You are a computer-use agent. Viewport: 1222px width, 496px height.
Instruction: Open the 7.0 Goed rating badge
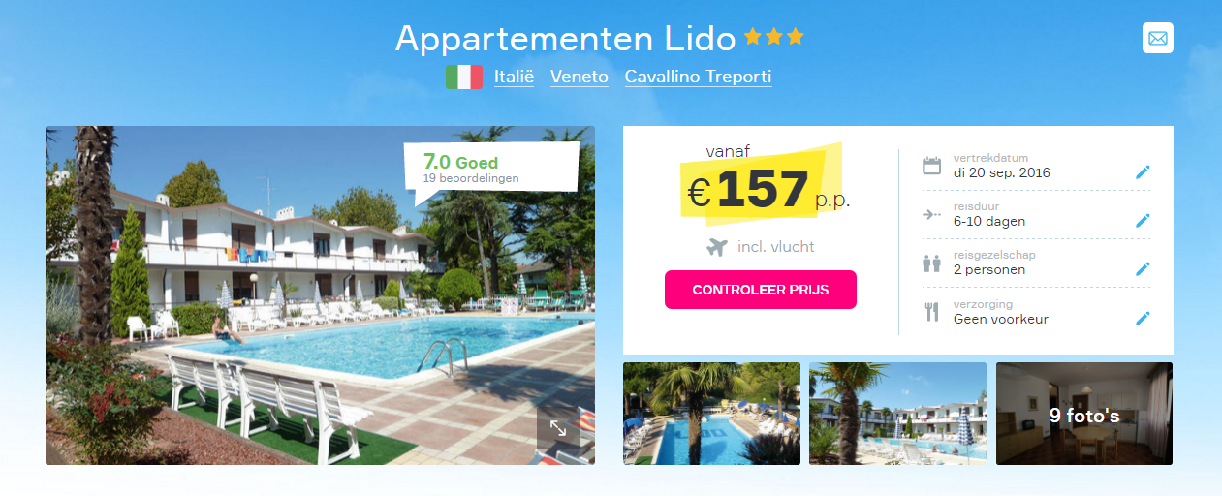491,170
